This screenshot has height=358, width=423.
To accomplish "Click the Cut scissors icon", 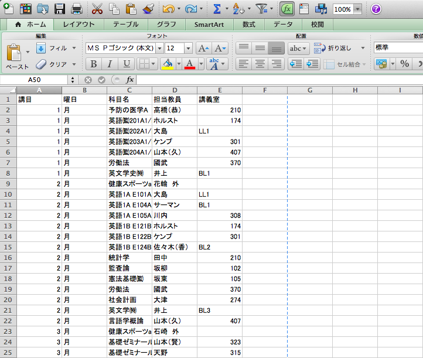I will 97,9.
